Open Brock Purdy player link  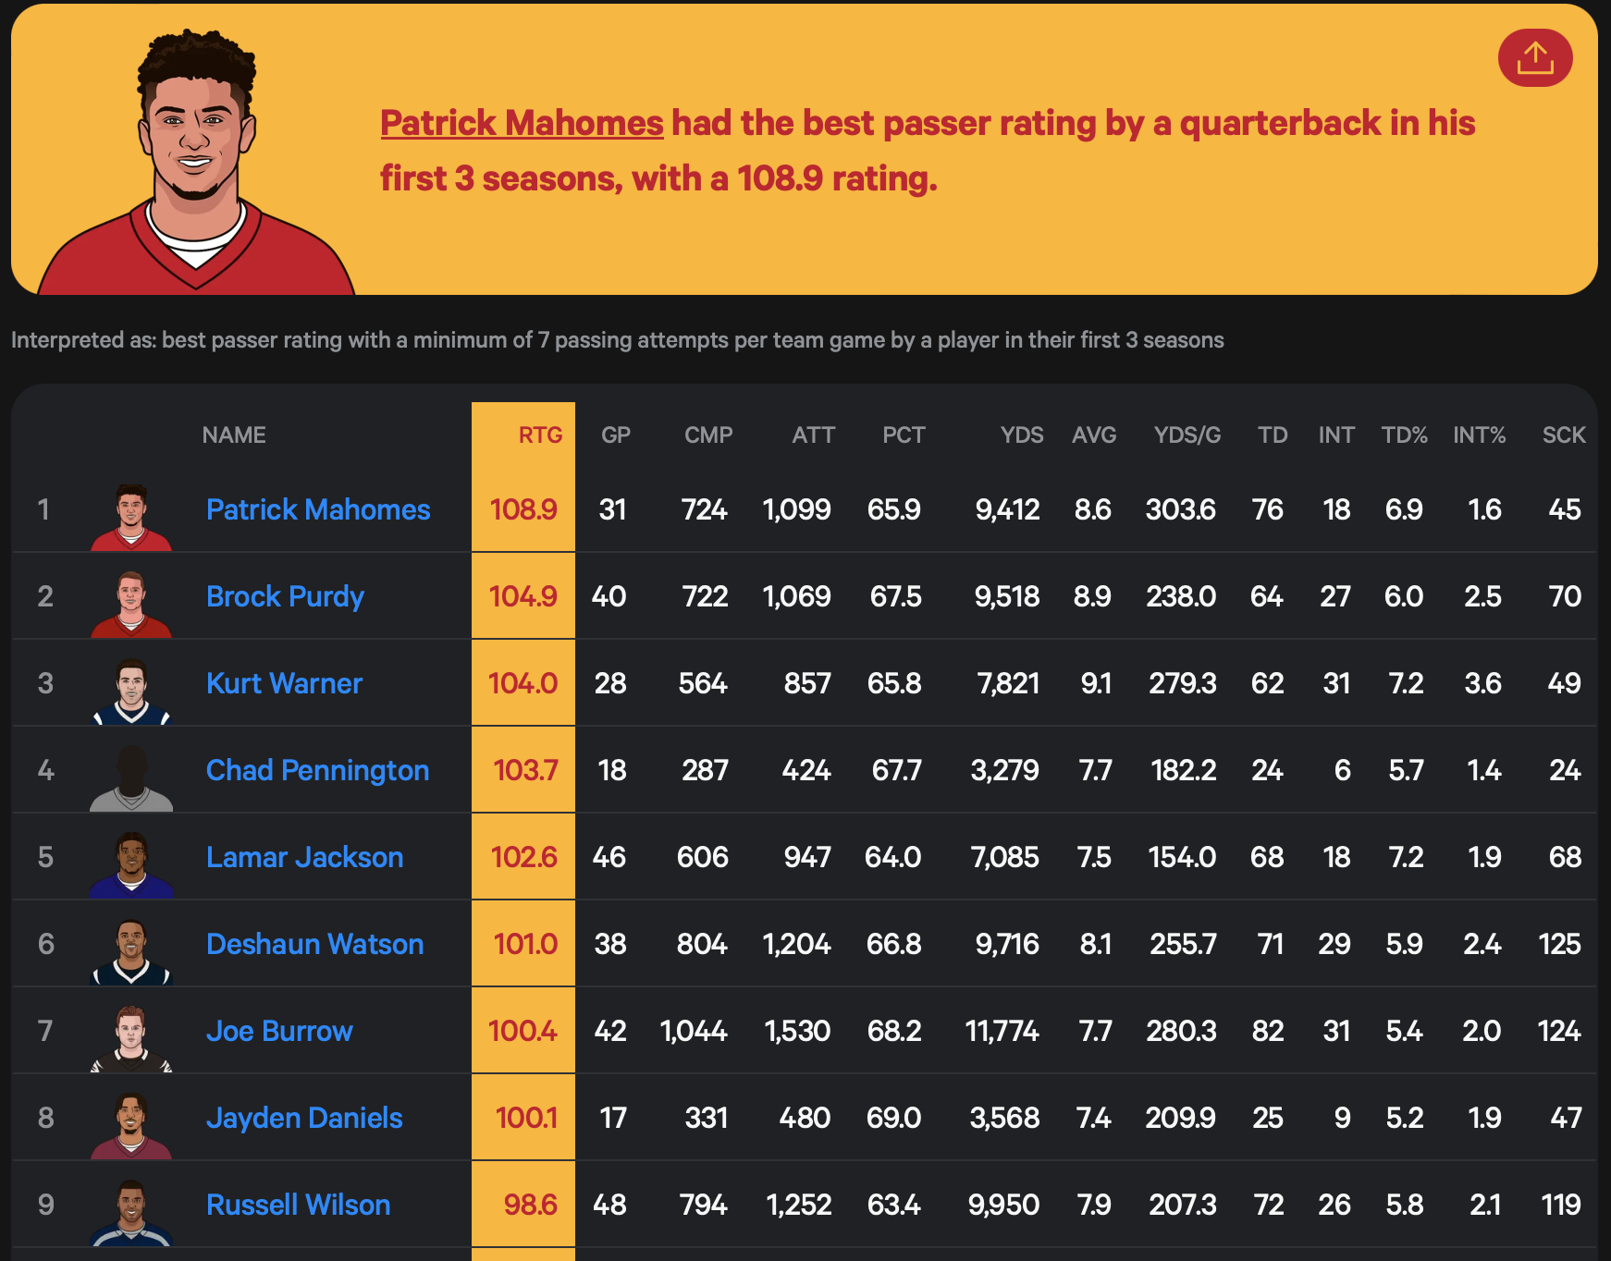pos(285,596)
